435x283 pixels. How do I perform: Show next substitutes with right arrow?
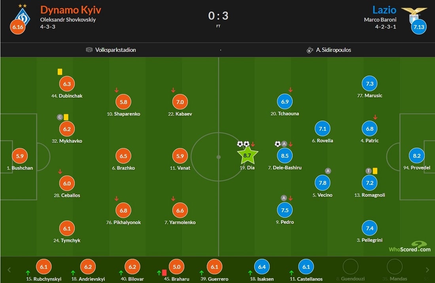point(427,270)
